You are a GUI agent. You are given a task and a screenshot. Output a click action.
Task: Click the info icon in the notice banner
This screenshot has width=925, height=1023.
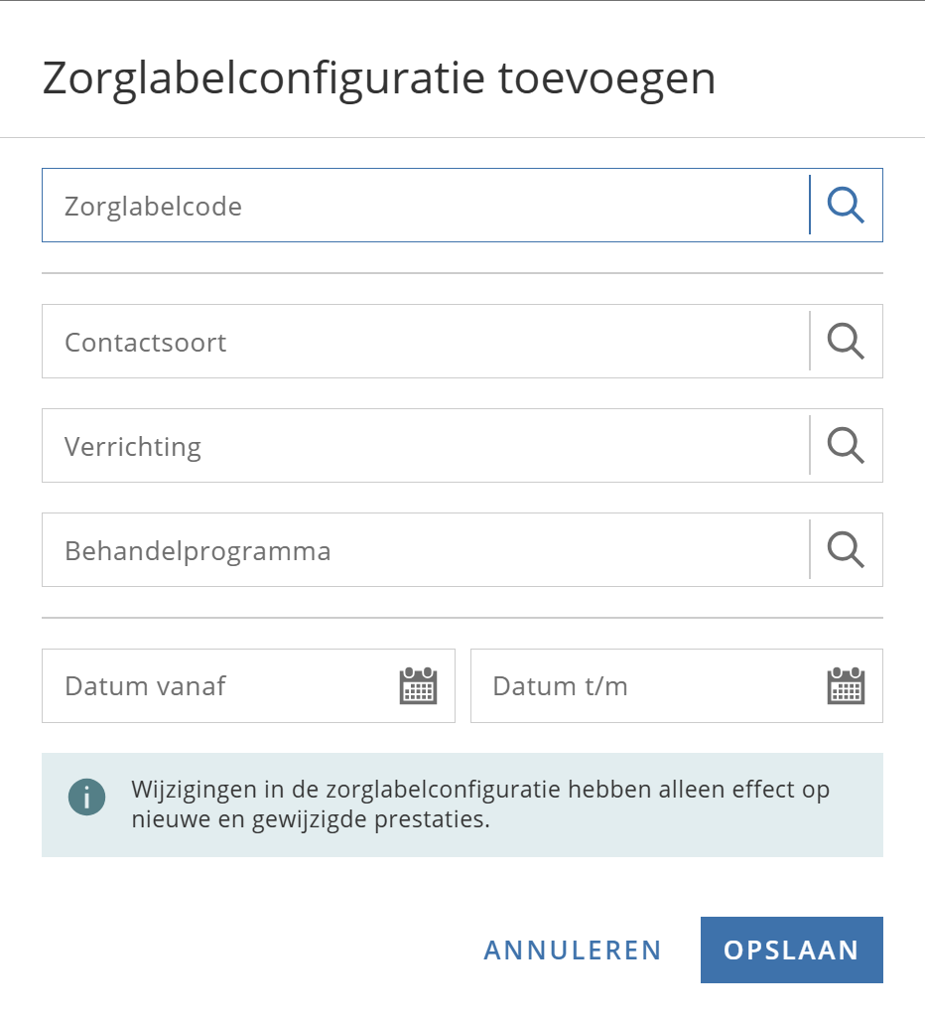[86, 796]
